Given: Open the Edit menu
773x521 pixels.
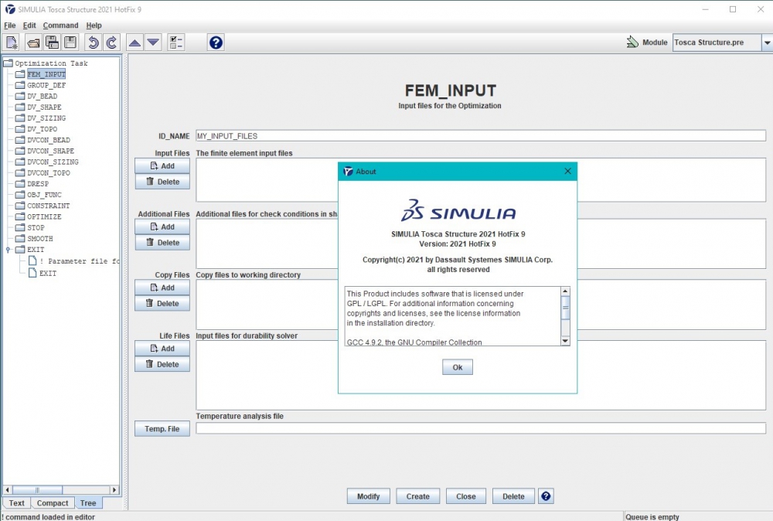Looking at the screenshot, I should (29, 26).
